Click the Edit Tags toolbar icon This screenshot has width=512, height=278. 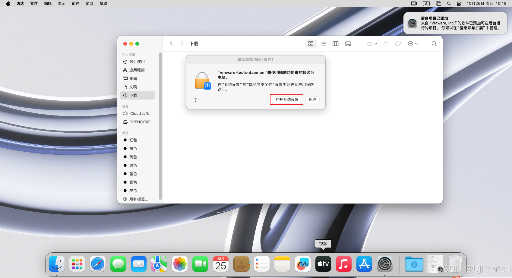(x=398, y=44)
